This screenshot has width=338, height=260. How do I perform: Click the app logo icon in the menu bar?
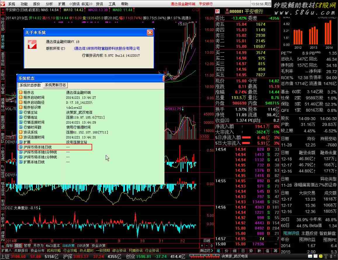click(3, 4)
